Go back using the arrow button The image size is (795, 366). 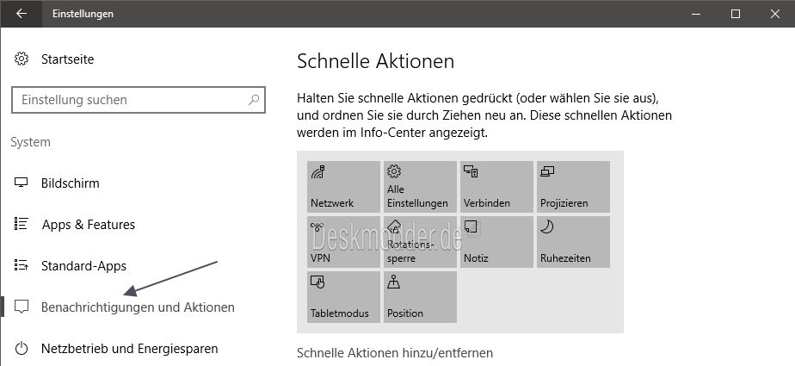[x=22, y=14]
